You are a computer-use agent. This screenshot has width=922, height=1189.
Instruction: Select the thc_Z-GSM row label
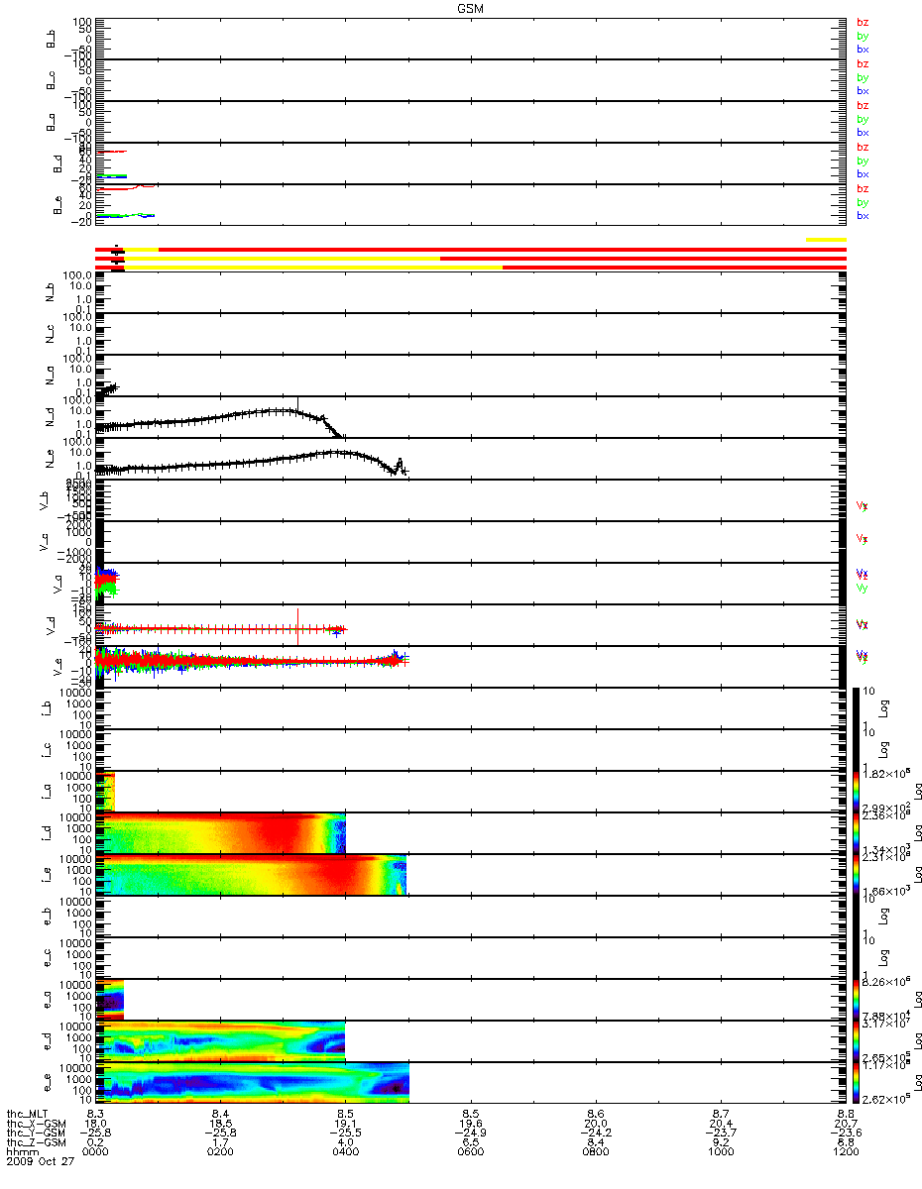pos(37,1143)
